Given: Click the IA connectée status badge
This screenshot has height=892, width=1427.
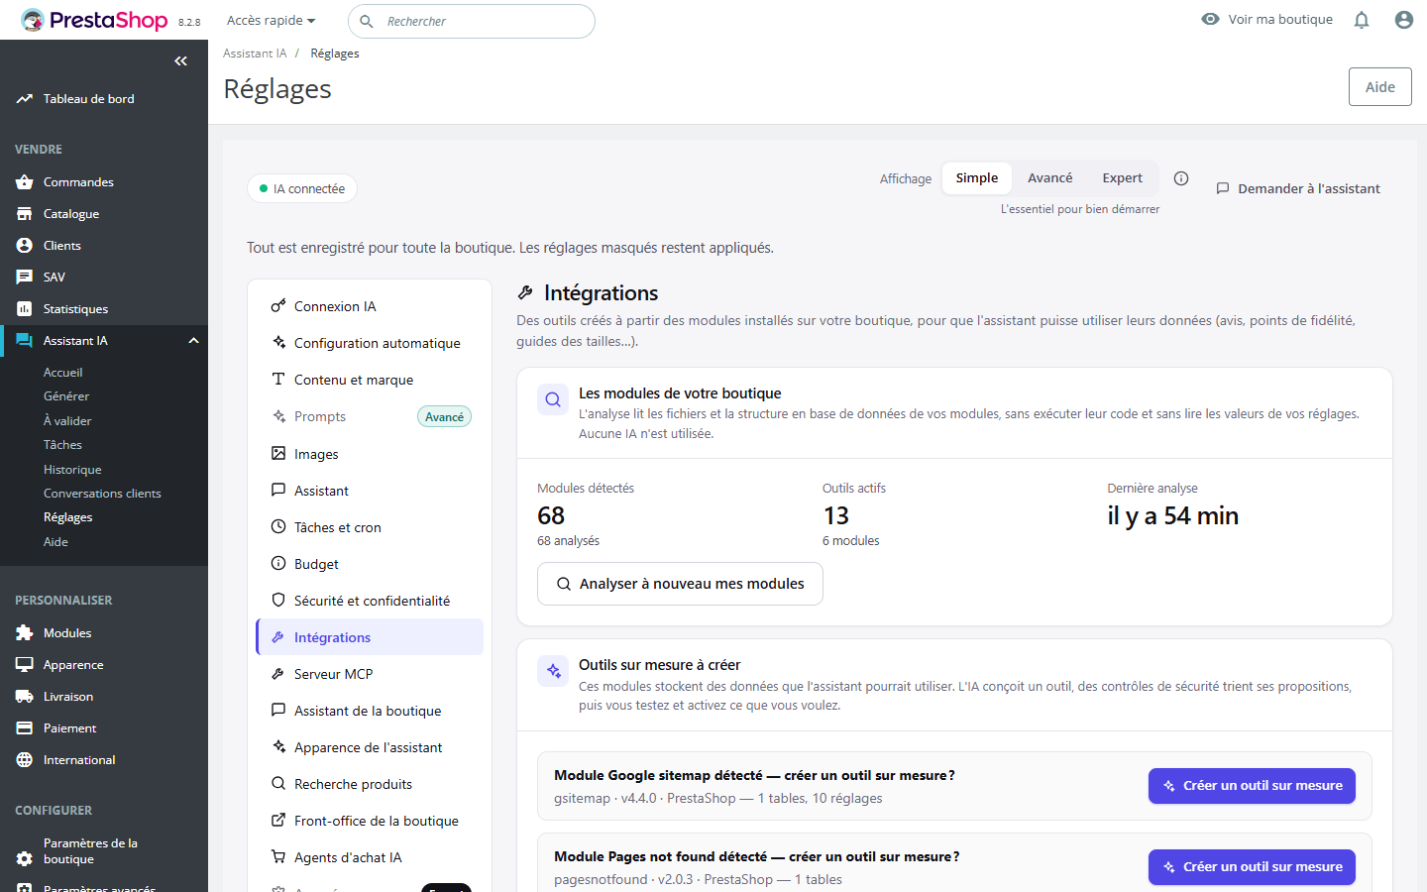Looking at the screenshot, I should pyautogui.click(x=302, y=188).
